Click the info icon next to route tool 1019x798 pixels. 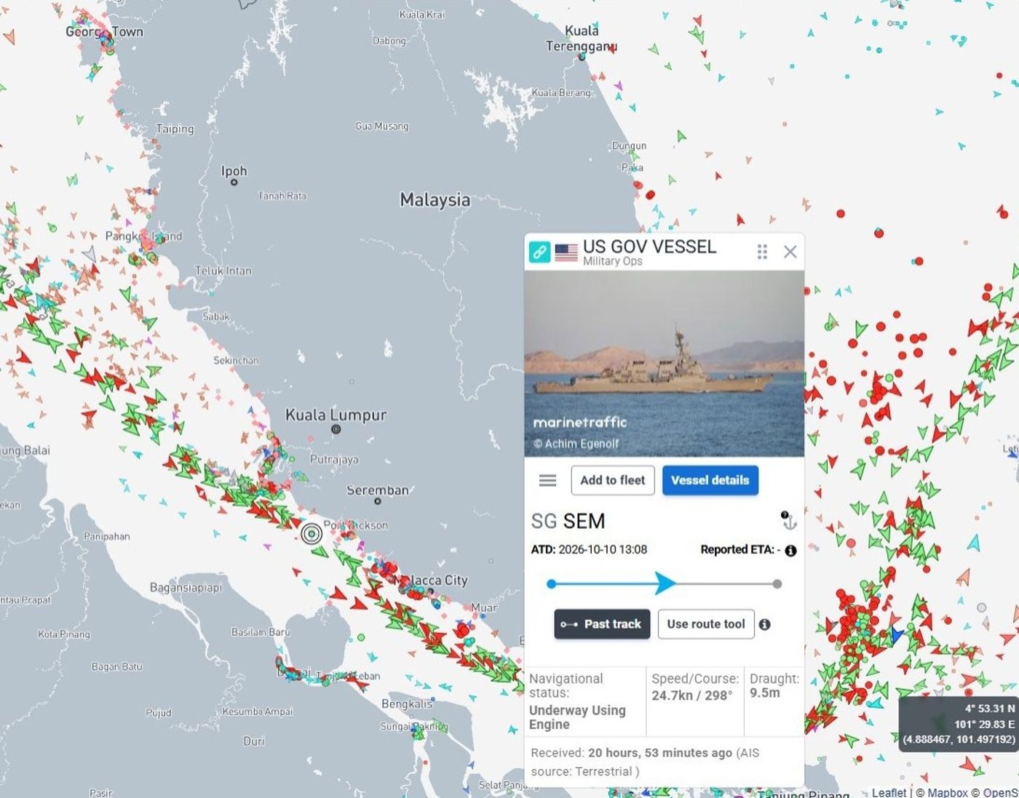click(764, 624)
